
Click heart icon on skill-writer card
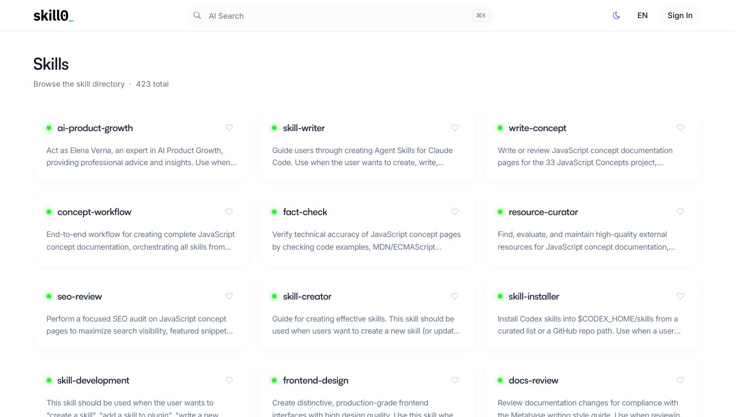(455, 128)
